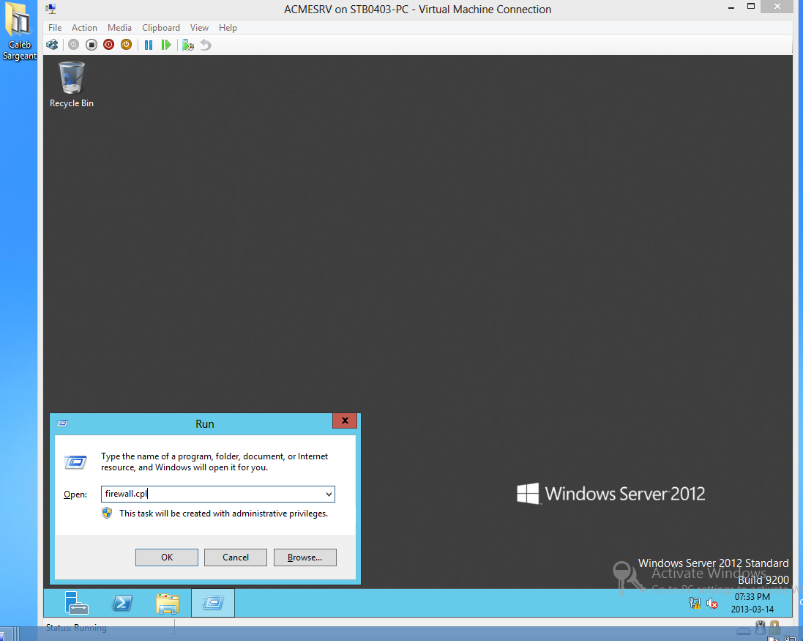803x641 pixels.
Task: Open the View menu
Action: tap(199, 28)
